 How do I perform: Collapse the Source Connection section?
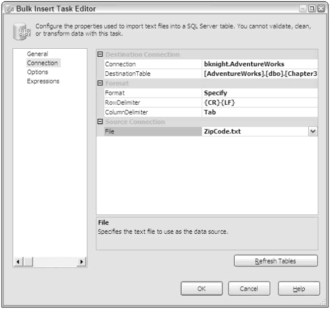point(100,122)
